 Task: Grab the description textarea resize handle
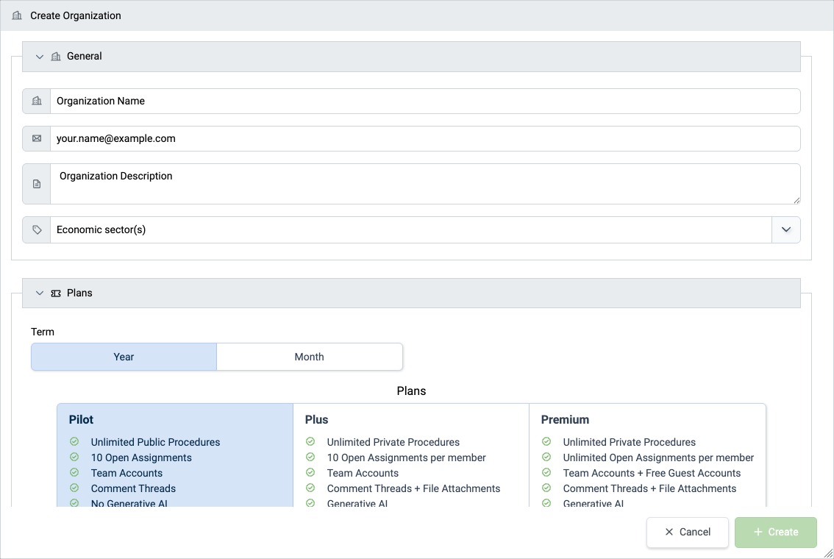coord(796,200)
